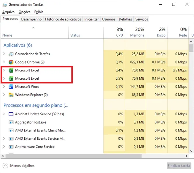Click the Acrobat Update Service icon
The image size is (194, 173).
coord(11,114)
